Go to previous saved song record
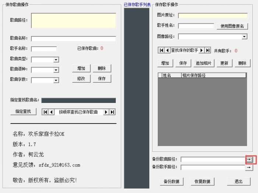The height and width of the screenshot is (193, 258). [x=51, y=112]
